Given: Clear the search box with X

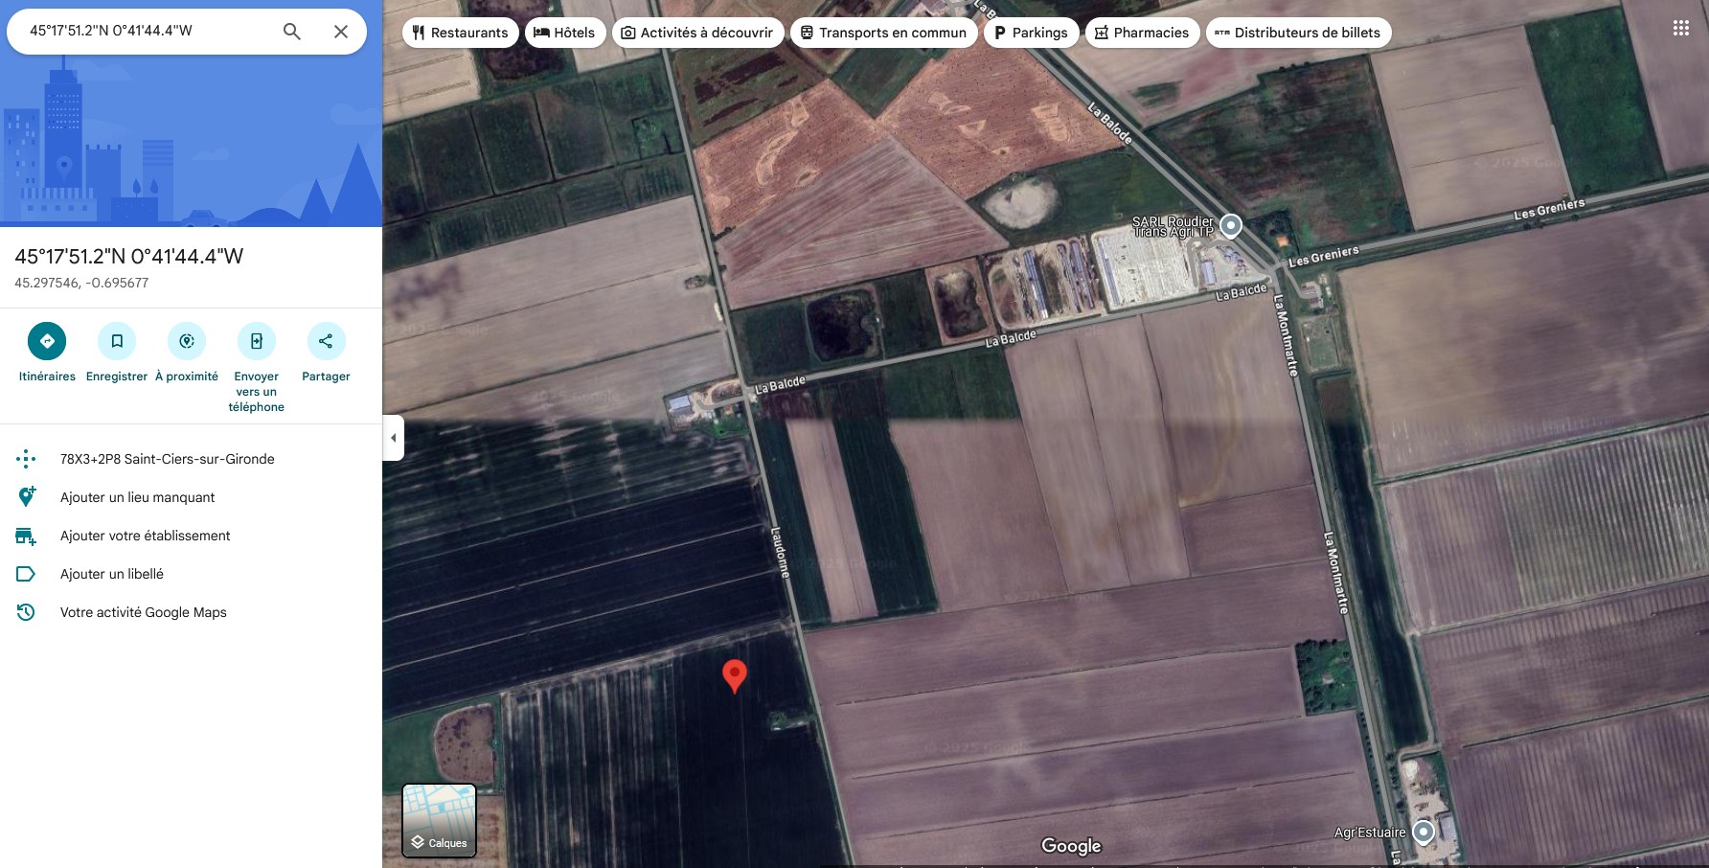Looking at the screenshot, I should [x=341, y=32].
